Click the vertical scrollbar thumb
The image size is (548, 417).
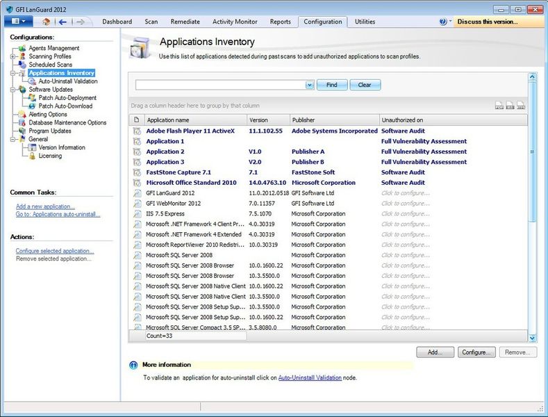(532, 152)
